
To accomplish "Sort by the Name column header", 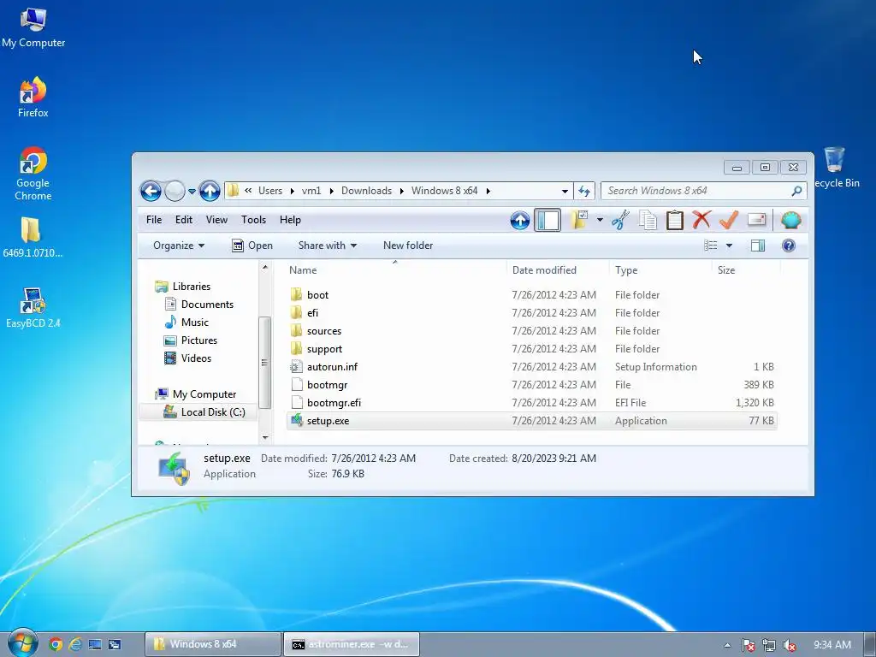I will [395, 270].
